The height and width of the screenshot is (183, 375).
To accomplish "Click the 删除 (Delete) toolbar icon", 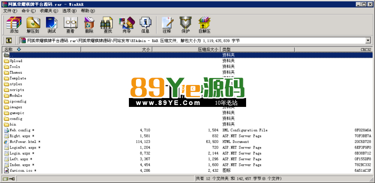I will tap(89, 25).
